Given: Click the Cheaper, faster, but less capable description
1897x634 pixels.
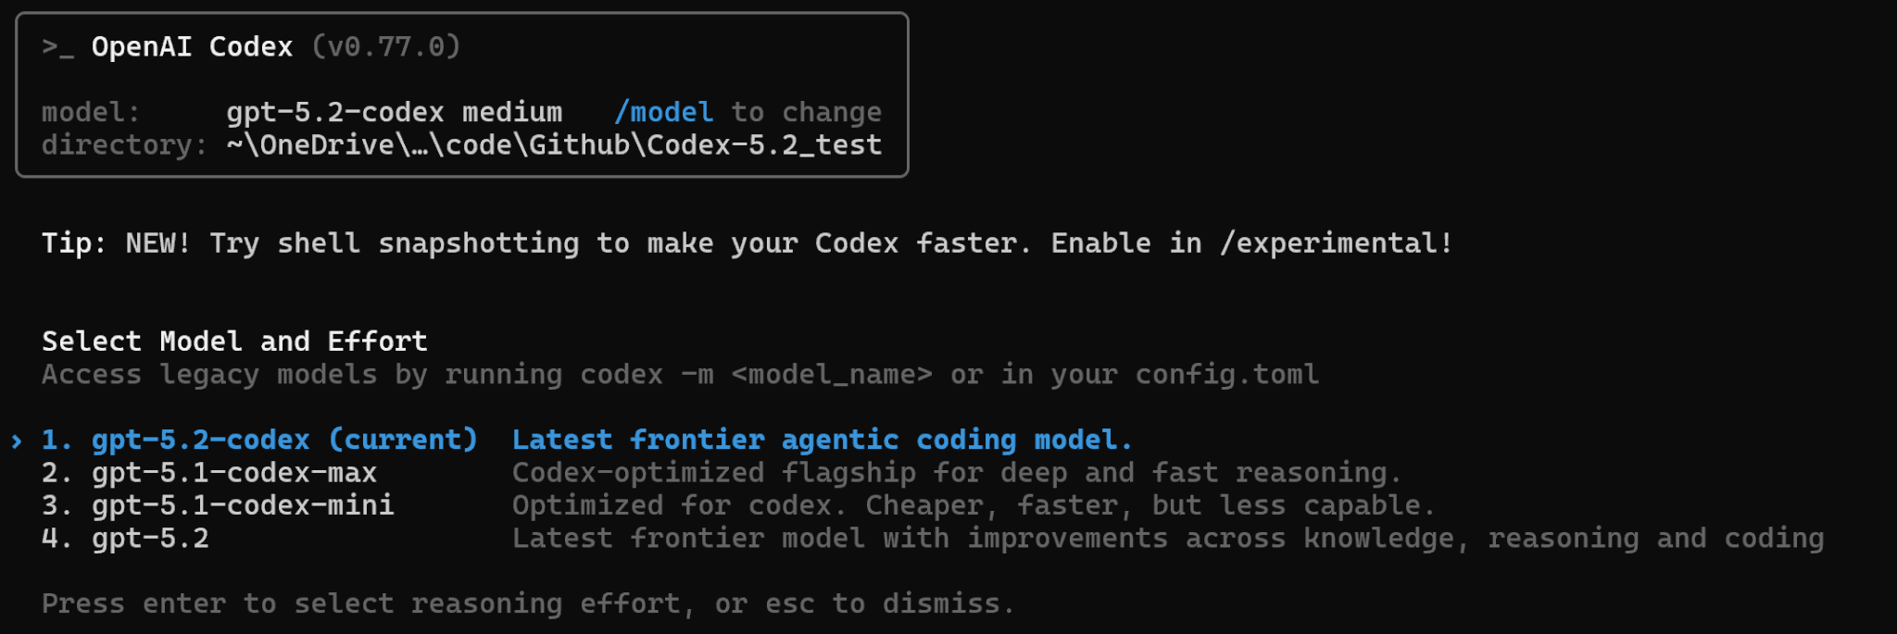Looking at the screenshot, I should [x=1149, y=505].
